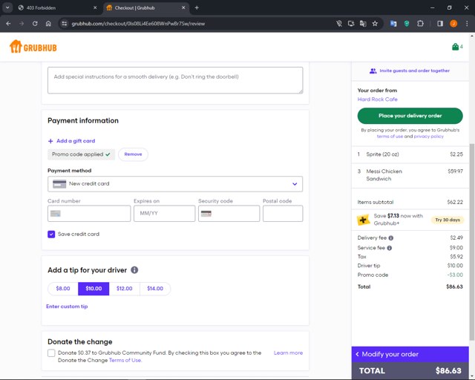The height and width of the screenshot is (380, 475).
Task: Reload the checkout page
Action: (x=35, y=23)
